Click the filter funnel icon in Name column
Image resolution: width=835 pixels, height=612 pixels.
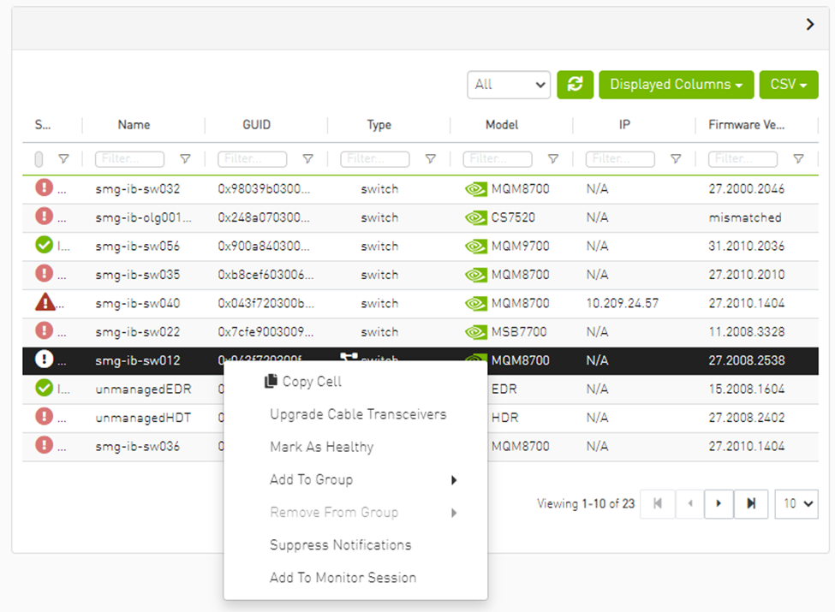tap(185, 159)
